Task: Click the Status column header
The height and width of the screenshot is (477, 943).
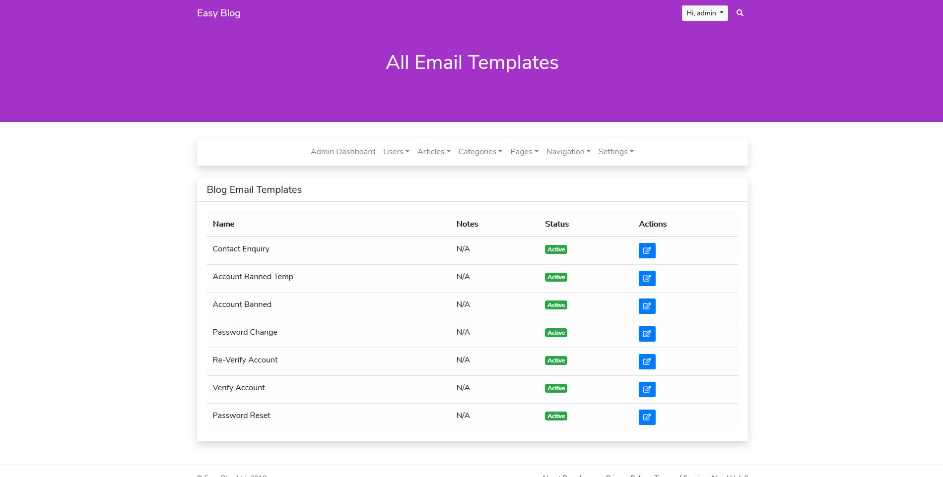Action: coord(556,224)
